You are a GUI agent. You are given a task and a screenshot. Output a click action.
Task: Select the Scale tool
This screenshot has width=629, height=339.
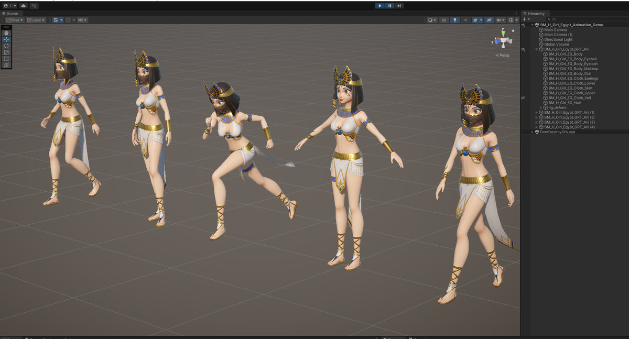click(6, 52)
